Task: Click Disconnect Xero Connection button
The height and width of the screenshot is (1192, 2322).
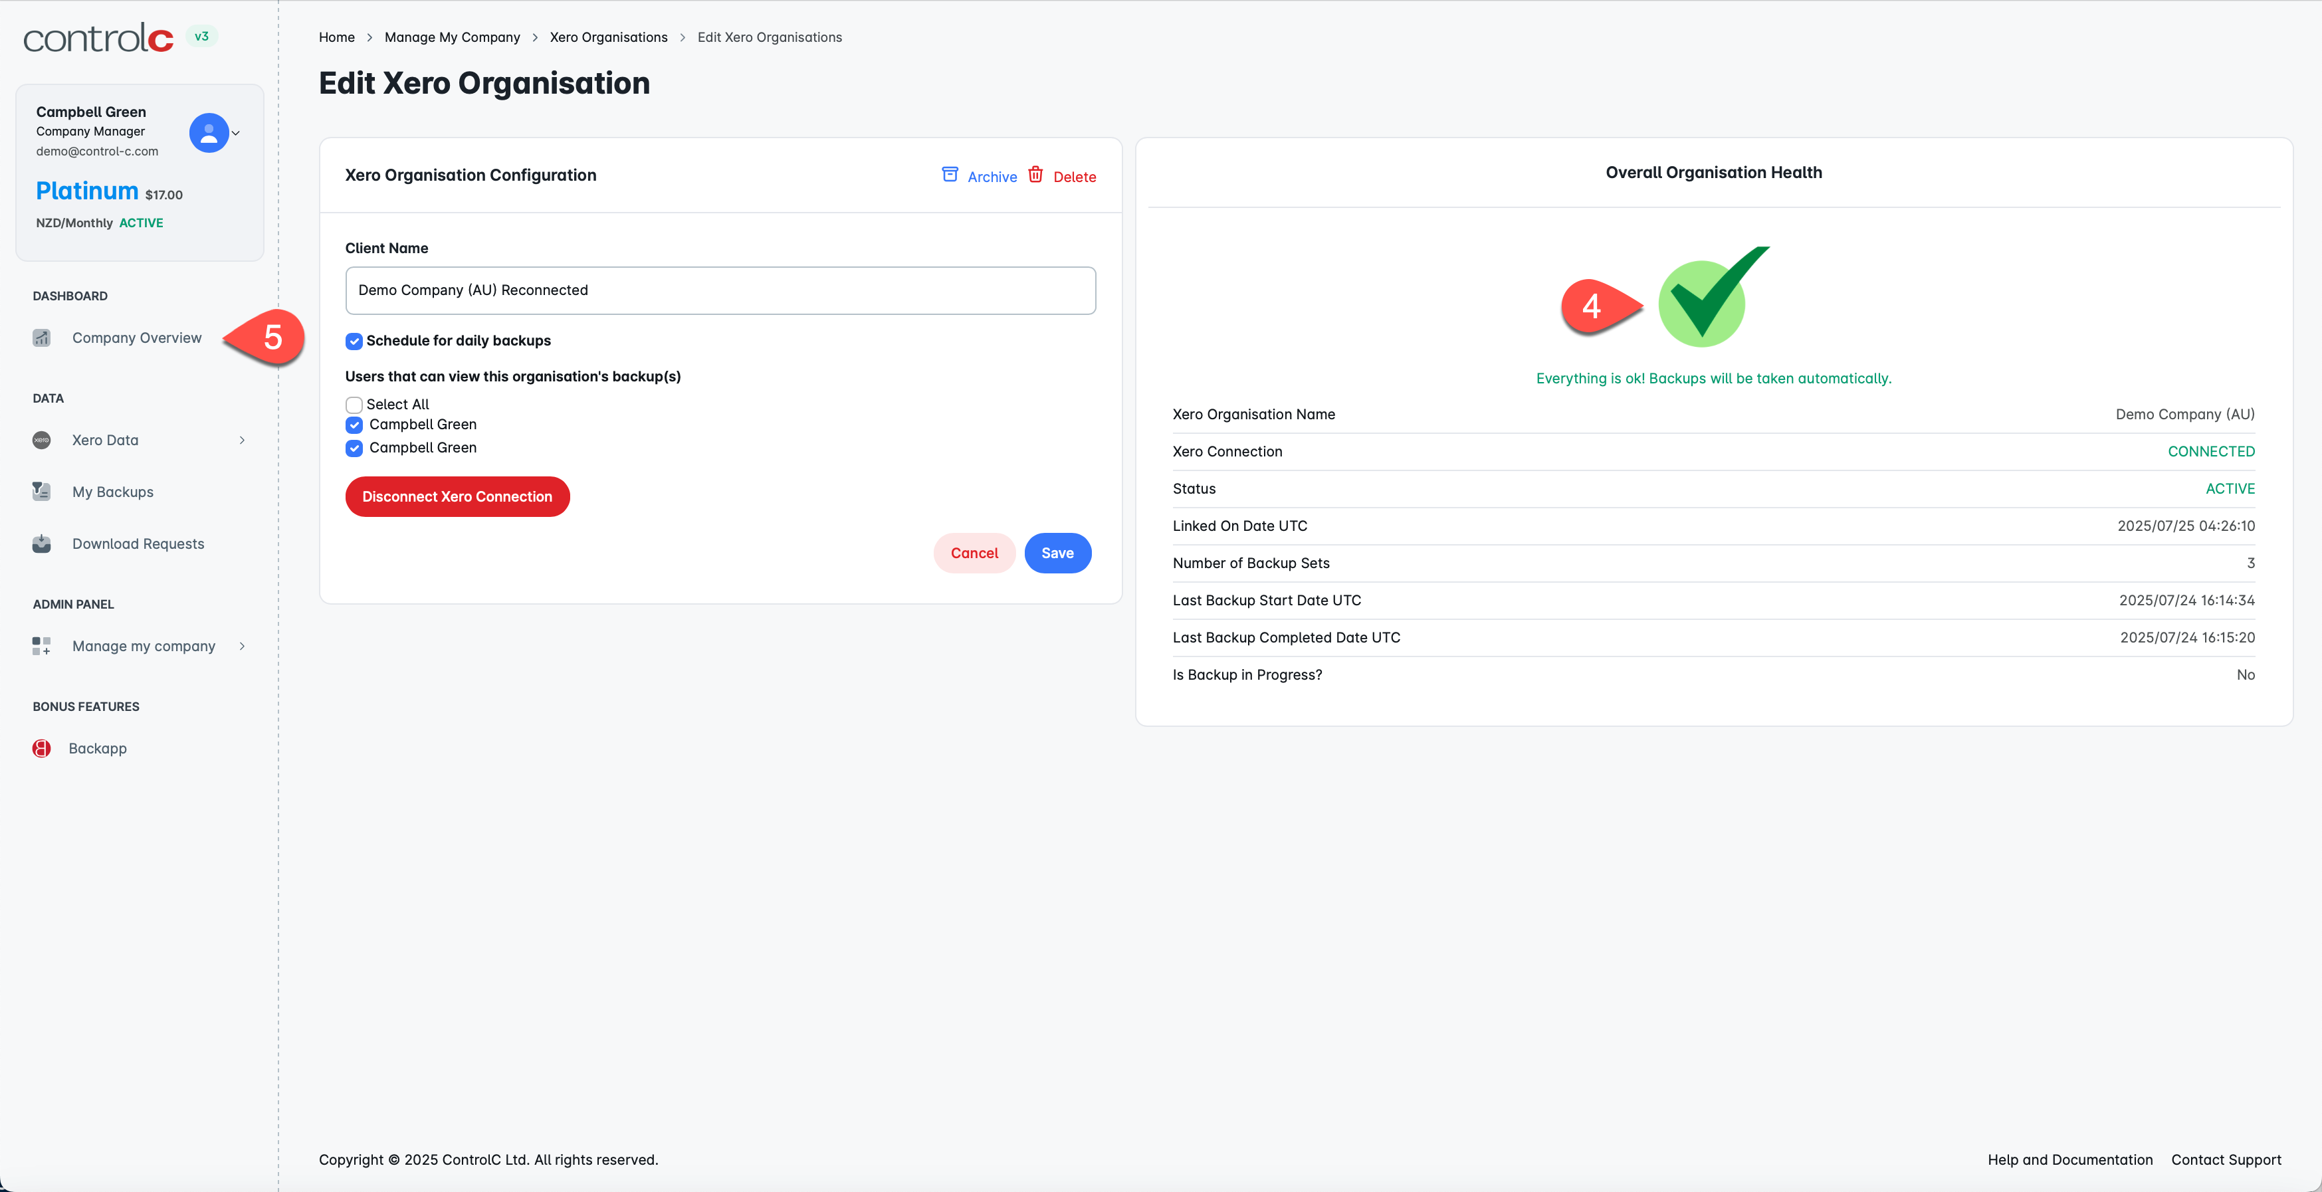Action: tap(457, 496)
